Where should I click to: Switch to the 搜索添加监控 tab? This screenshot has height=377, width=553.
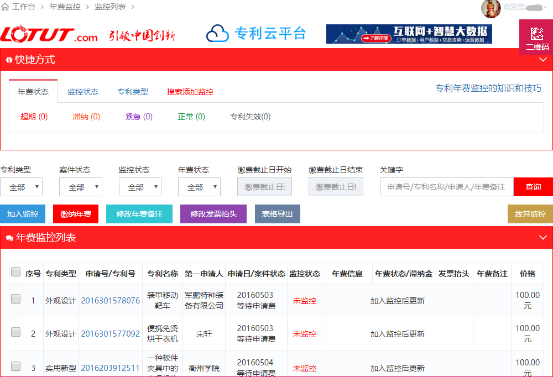pyautogui.click(x=190, y=92)
